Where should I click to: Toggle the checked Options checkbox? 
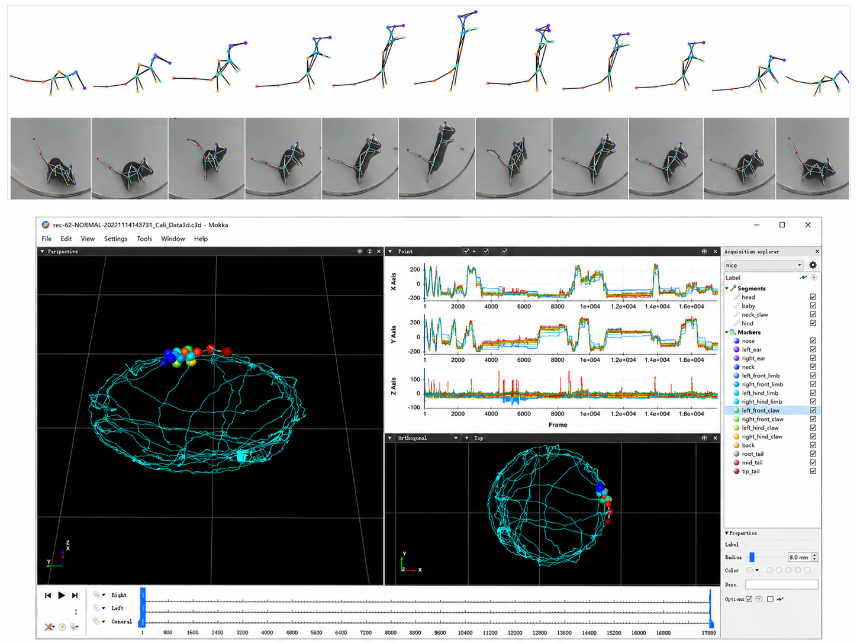(x=749, y=599)
